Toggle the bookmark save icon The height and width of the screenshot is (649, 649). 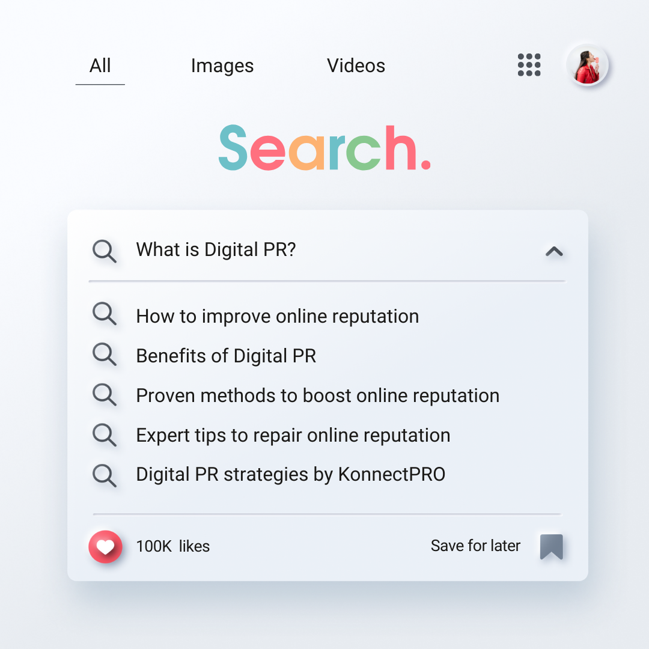tap(551, 546)
